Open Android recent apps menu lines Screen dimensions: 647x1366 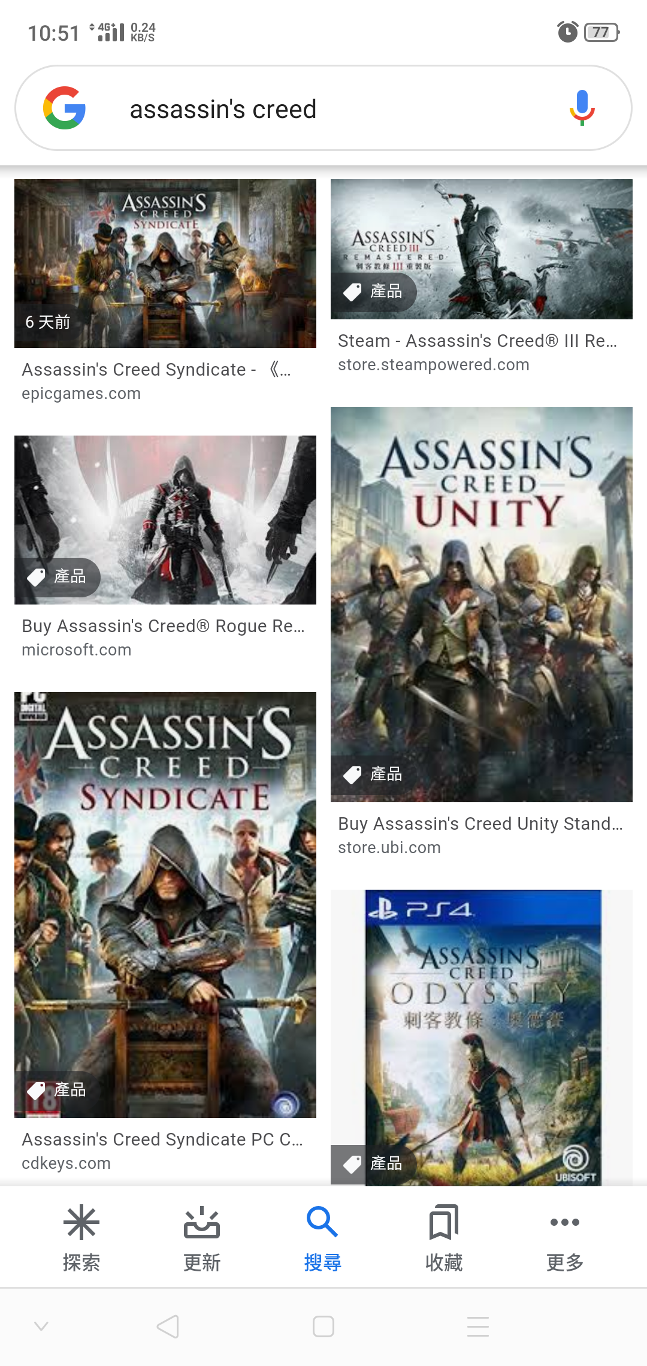(478, 1326)
